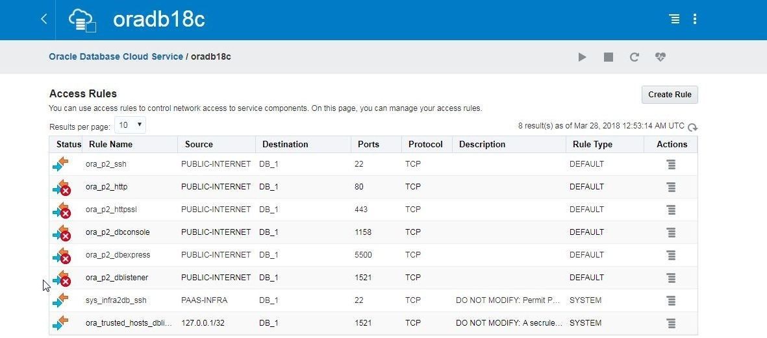Select the ora_p2_ssh rule name
Image resolution: width=767 pixels, height=338 pixels.
tap(106, 164)
